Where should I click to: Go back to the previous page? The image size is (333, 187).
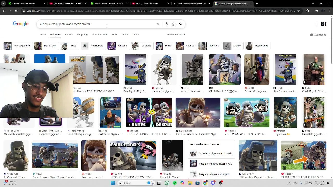[x=4, y=11]
